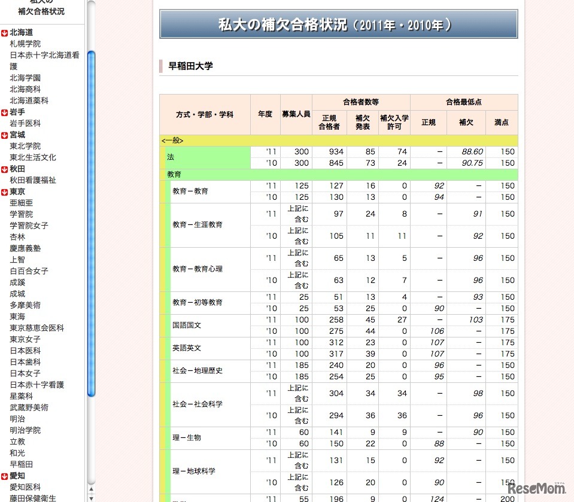Click the red arrow icon beside 北海道
574x502 pixels.
6,32
